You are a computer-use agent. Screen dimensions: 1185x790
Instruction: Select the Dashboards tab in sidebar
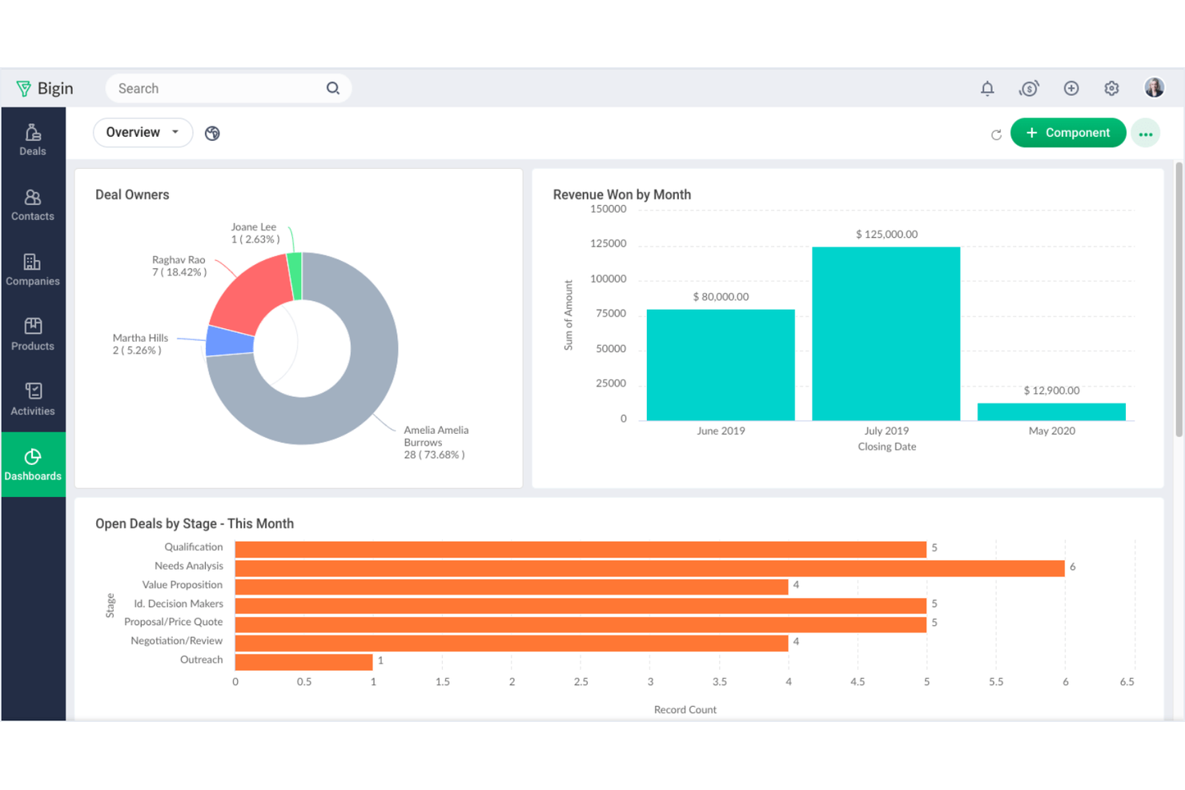tap(32, 464)
